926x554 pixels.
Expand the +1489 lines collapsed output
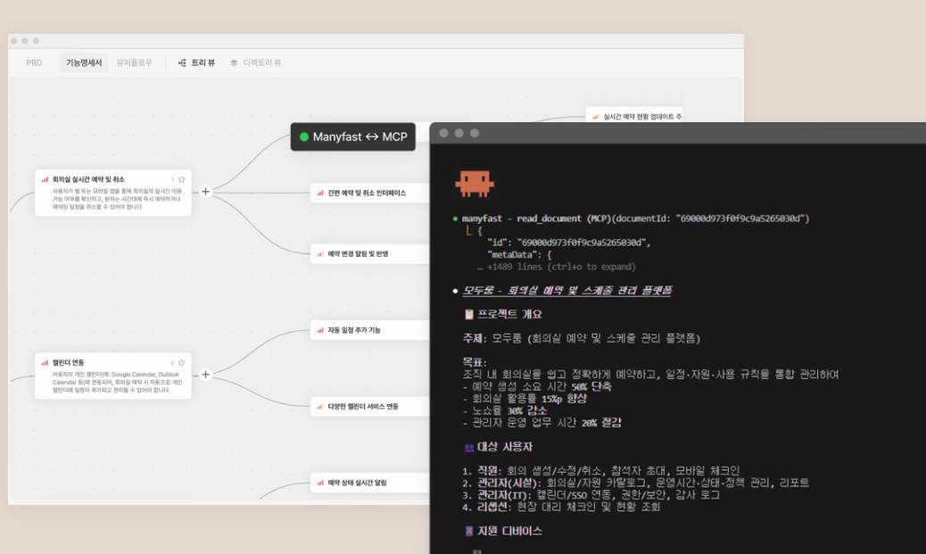tap(556, 267)
